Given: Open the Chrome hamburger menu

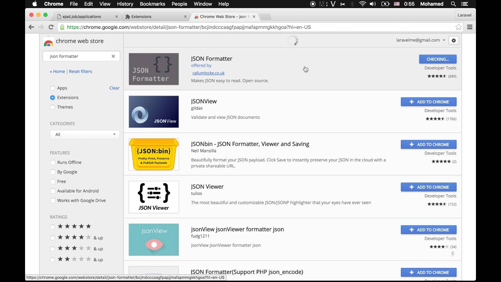Looking at the screenshot, I should point(470,27).
